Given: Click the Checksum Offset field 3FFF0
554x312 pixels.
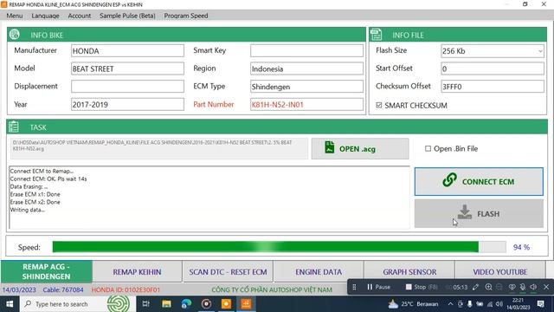Looking at the screenshot, I should click(493, 87).
